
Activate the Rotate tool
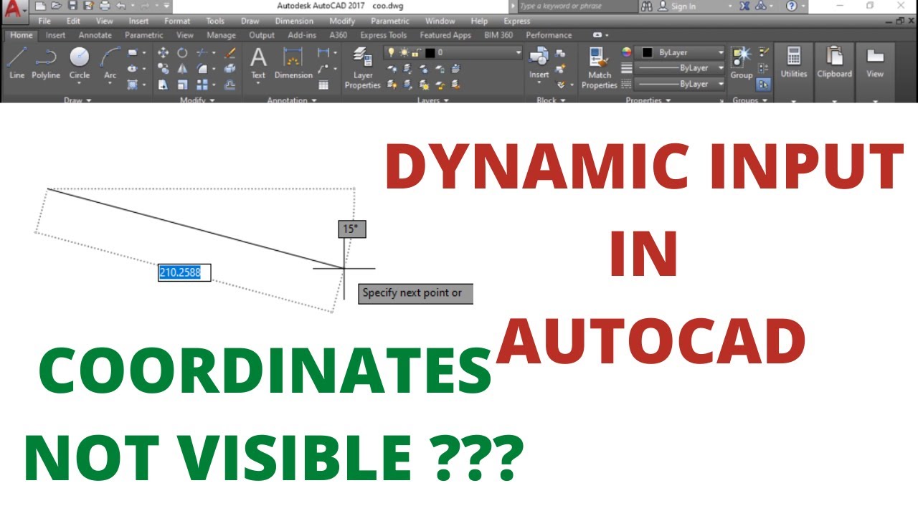coord(183,53)
